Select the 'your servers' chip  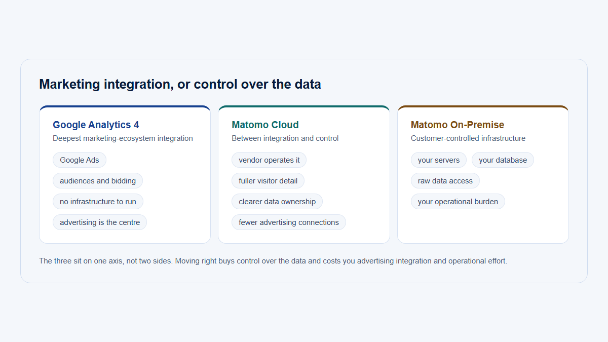click(x=439, y=160)
